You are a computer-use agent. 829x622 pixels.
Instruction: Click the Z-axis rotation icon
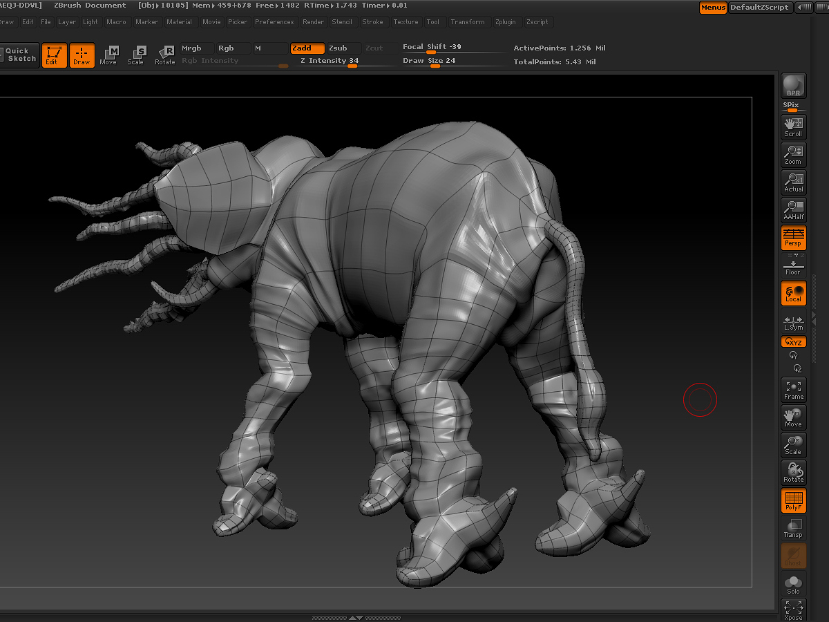797,368
